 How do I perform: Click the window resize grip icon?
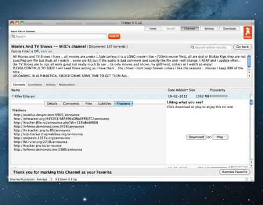[252, 180]
